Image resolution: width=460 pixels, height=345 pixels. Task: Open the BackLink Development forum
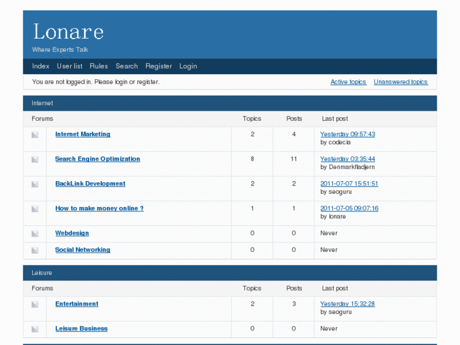click(90, 184)
